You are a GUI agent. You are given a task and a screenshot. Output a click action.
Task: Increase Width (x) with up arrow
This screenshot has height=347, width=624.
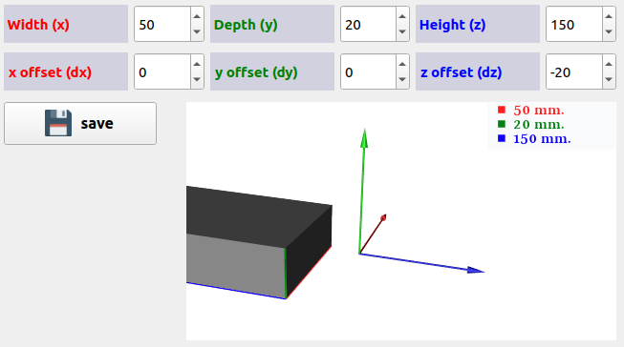pos(197,16)
